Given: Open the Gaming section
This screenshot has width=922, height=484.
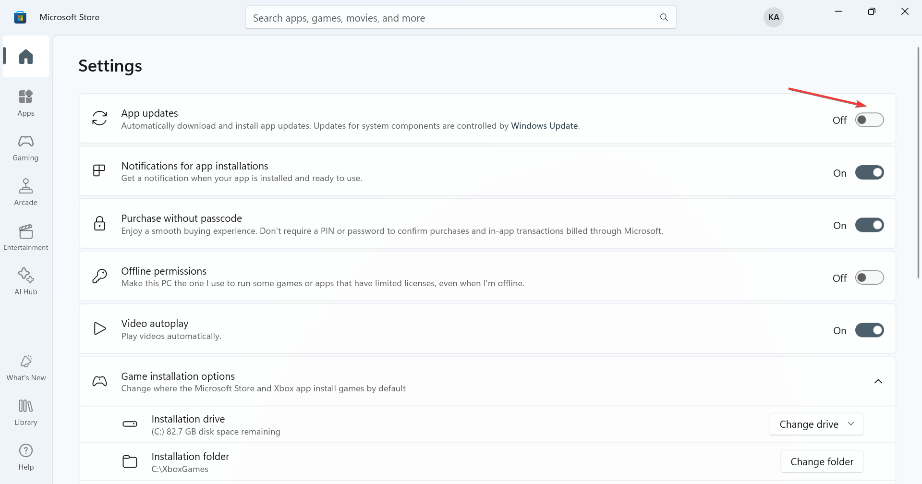Looking at the screenshot, I should pos(26,147).
